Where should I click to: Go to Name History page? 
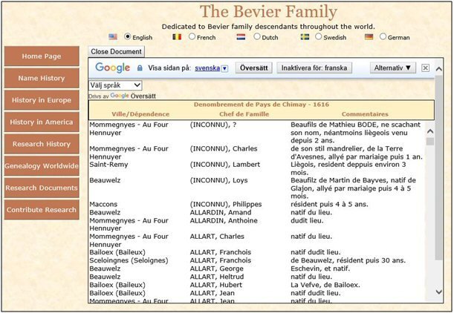(42, 78)
